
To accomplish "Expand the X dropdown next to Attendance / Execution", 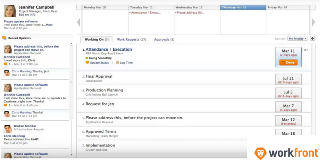I will click(306, 50).
